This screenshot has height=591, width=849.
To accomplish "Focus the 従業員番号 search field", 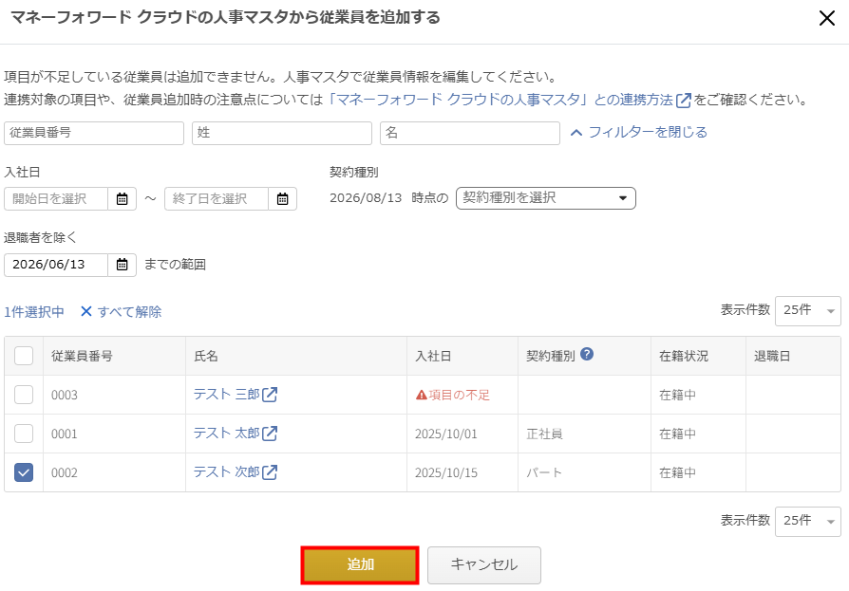I will tap(94, 133).
